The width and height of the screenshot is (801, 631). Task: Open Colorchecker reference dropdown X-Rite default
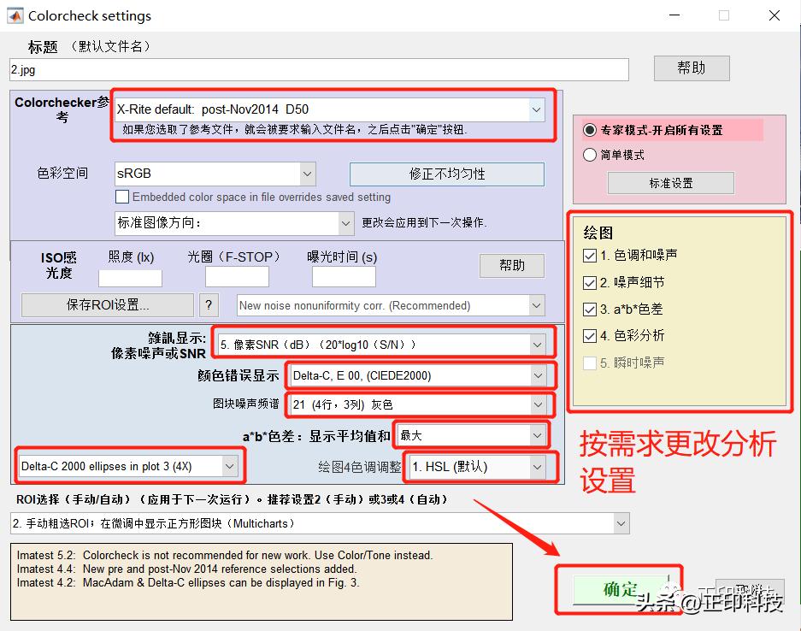coord(330,109)
